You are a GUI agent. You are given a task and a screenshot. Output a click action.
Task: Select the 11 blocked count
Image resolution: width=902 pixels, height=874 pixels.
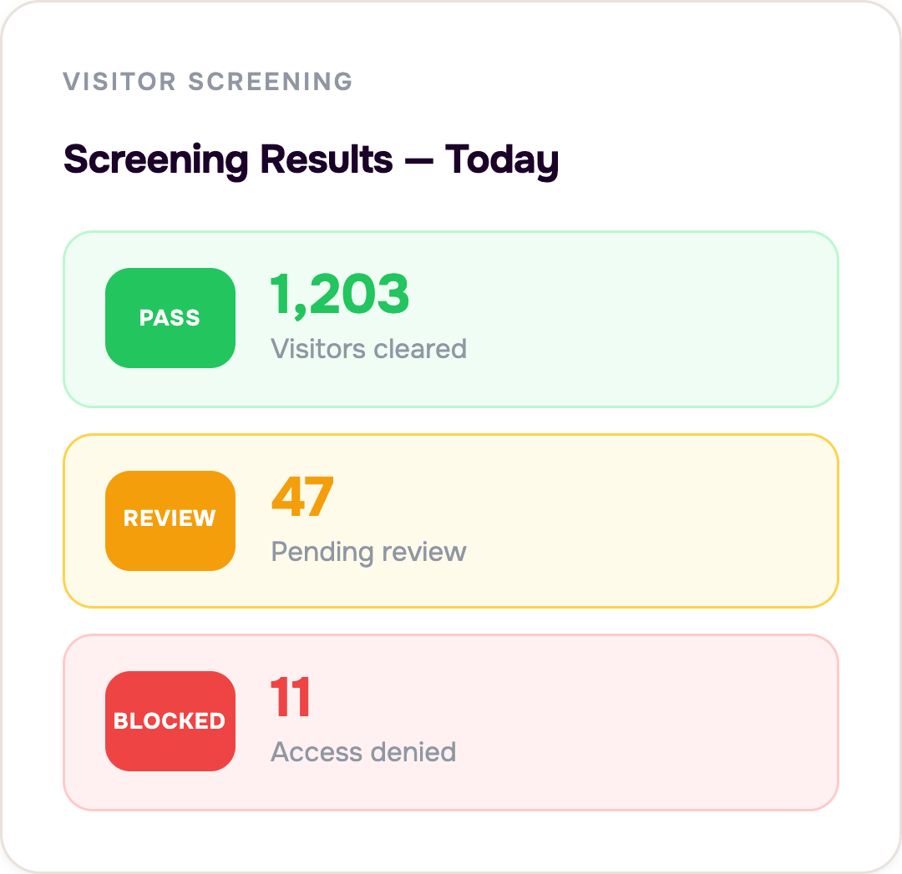coord(291,698)
